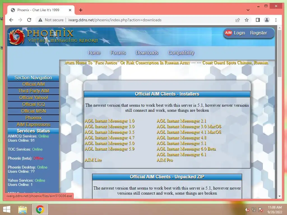
Task: Reload the Phoenix page
Action: pos(29,20)
